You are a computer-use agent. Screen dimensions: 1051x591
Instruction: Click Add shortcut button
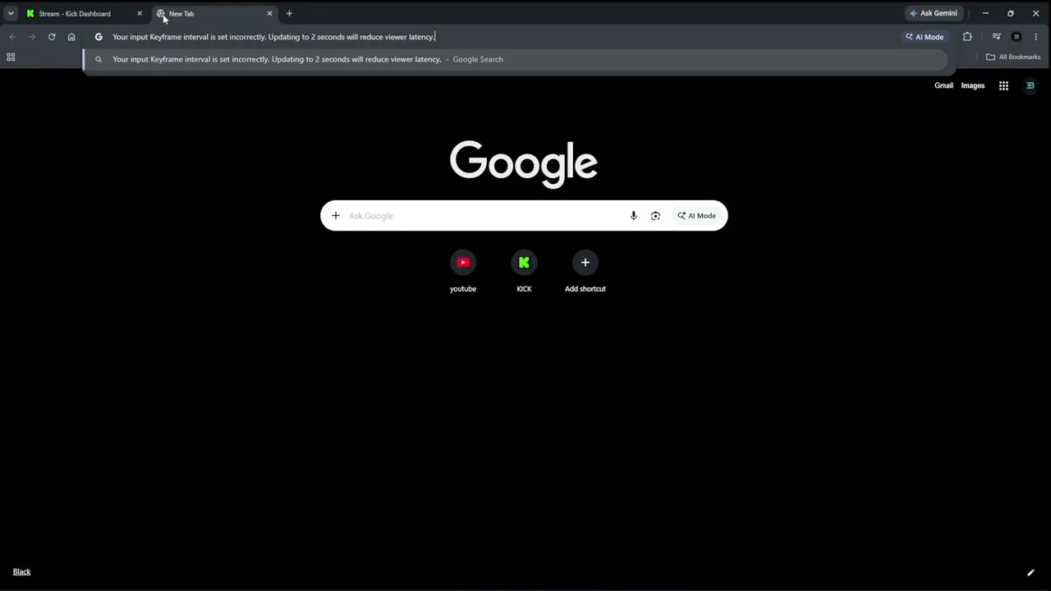[585, 273]
